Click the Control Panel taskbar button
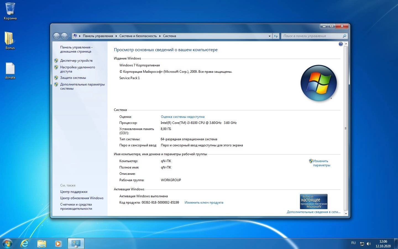This screenshot has height=249, width=398. click(x=76, y=243)
